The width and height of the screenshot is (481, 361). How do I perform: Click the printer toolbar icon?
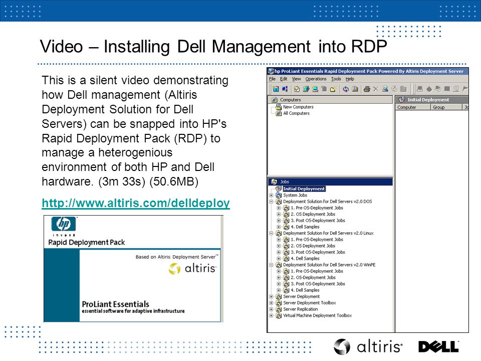click(367, 89)
